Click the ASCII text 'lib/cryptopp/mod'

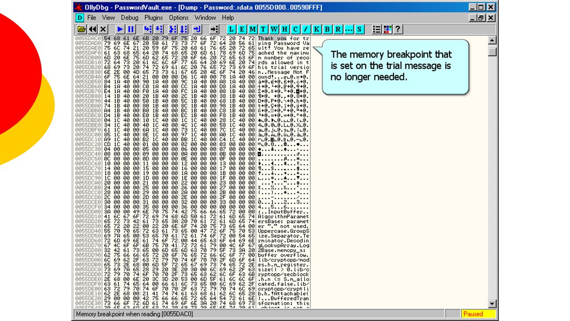[x=283, y=259]
